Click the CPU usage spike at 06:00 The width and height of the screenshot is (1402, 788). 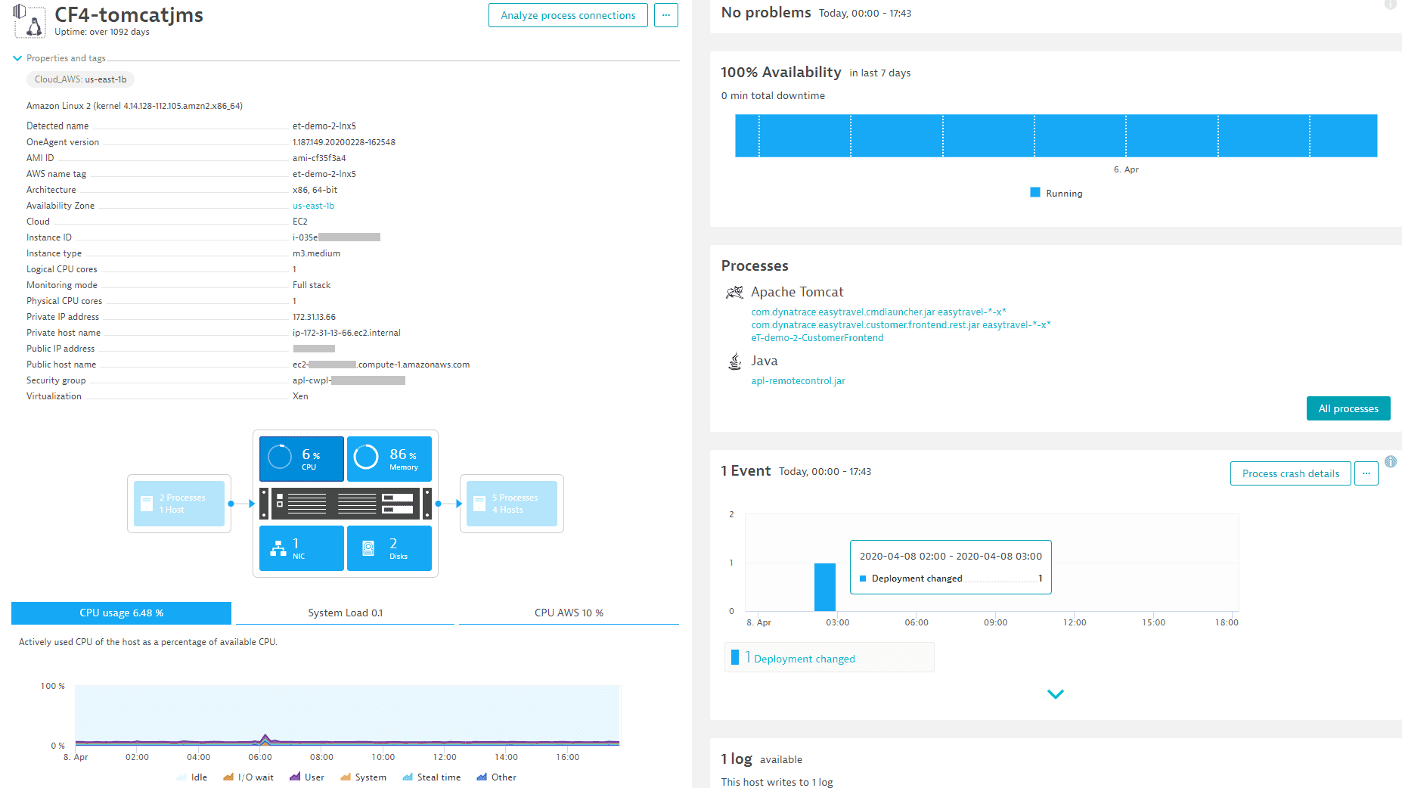point(265,739)
